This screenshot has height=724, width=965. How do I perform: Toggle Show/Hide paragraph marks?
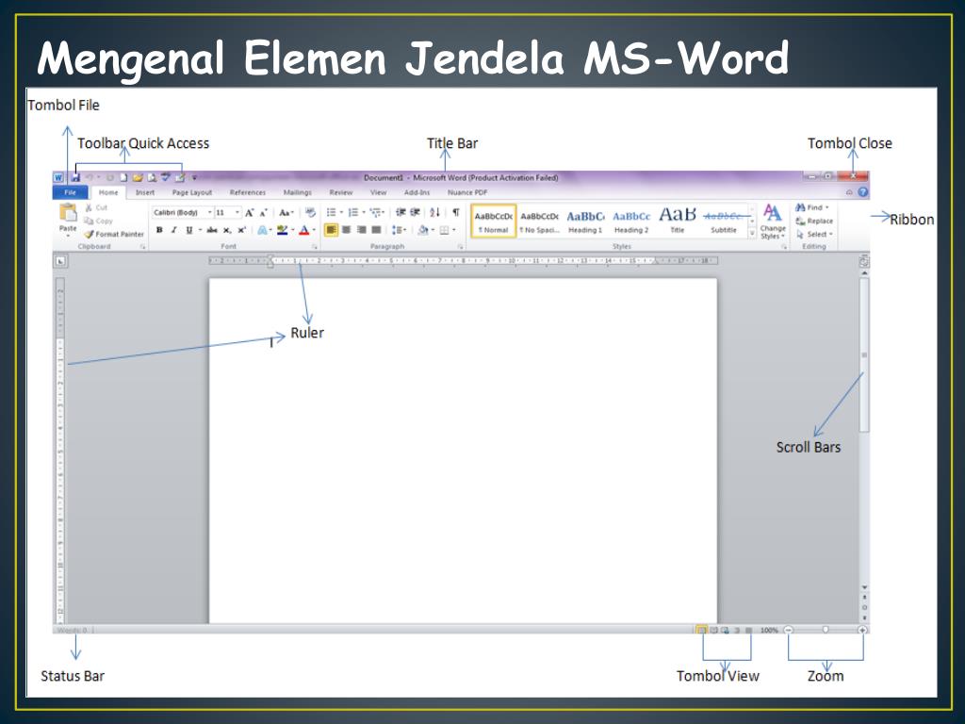click(x=456, y=212)
